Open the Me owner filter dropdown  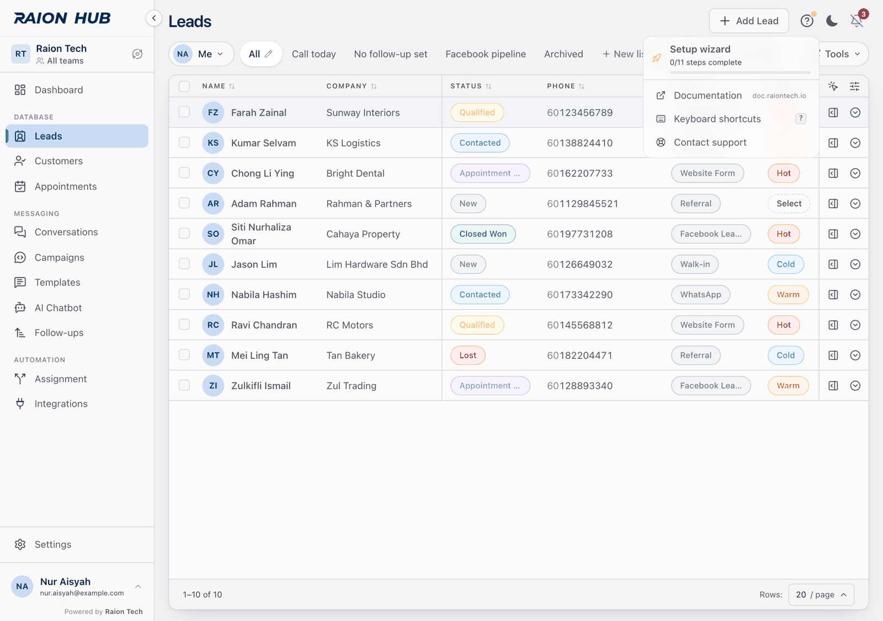coord(201,54)
